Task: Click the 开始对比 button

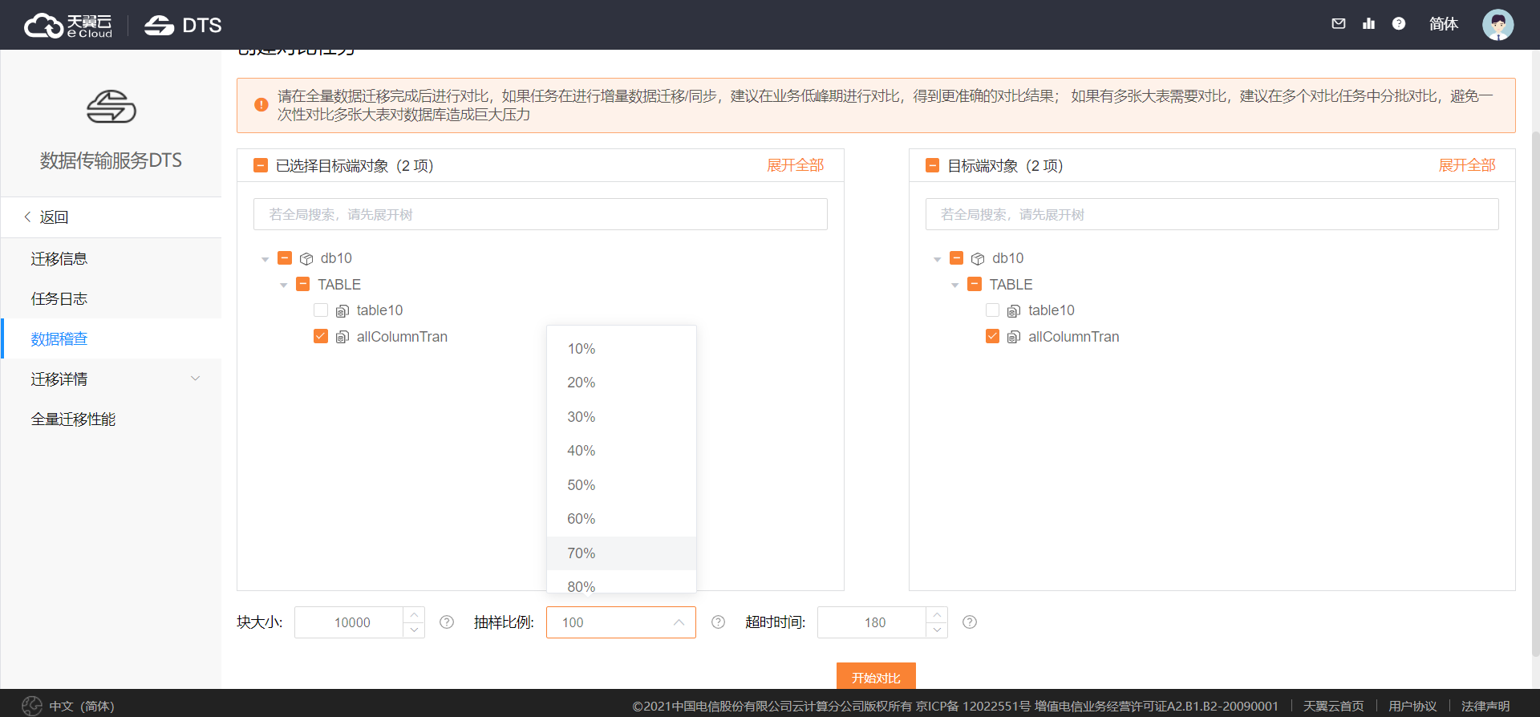Action: pyautogui.click(x=876, y=677)
